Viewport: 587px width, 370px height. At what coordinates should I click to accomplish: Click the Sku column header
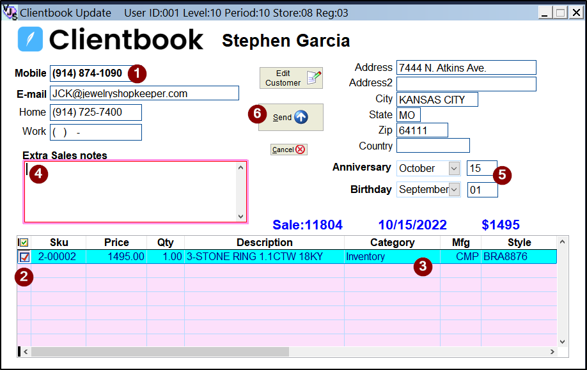[x=59, y=242]
